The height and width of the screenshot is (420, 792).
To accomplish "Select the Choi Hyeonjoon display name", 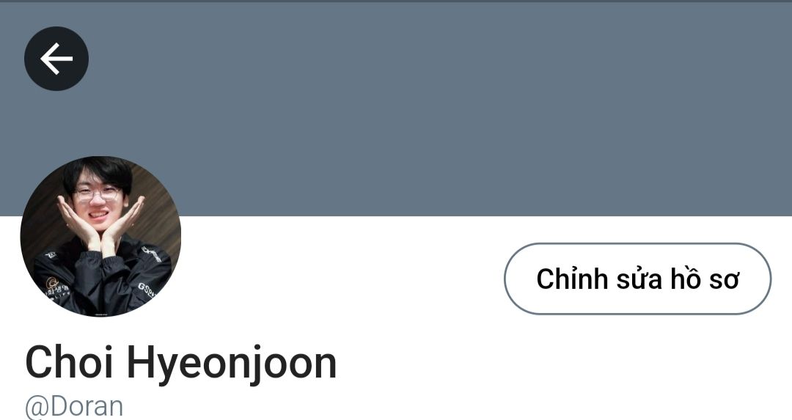I will pyautogui.click(x=181, y=362).
